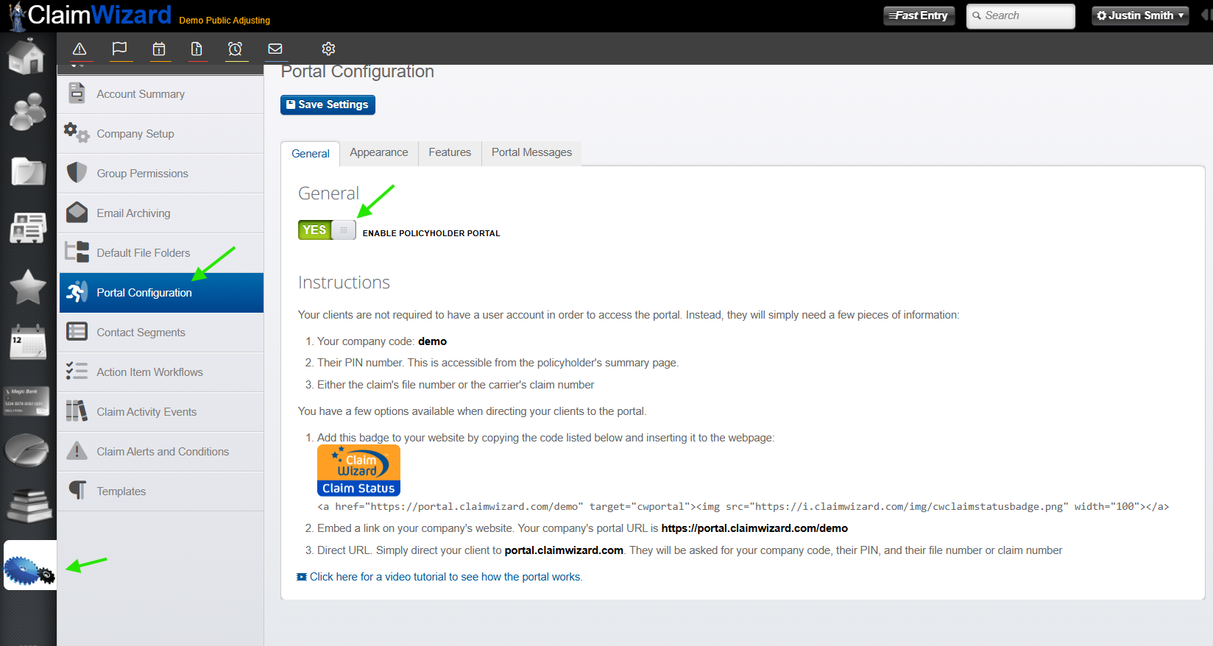Click the Company Setup gears icon
This screenshot has width=1213, height=646.
pos(77,132)
